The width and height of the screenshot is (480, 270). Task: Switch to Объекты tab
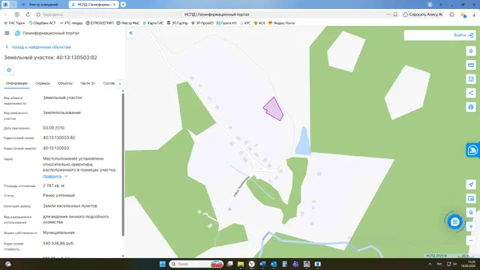[65, 83]
